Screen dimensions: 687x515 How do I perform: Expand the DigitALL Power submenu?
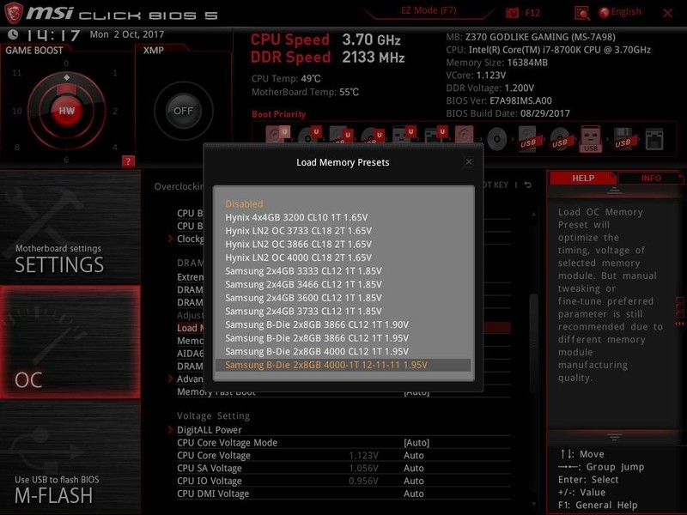[x=210, y=430]
